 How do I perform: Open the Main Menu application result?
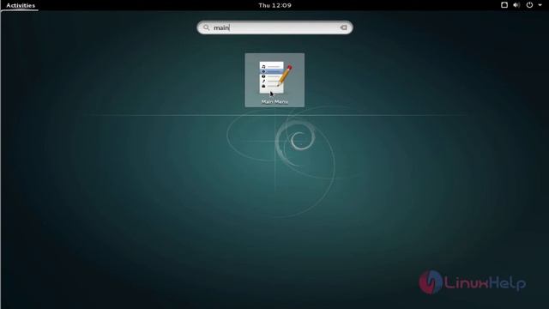[x=274, y=80]
